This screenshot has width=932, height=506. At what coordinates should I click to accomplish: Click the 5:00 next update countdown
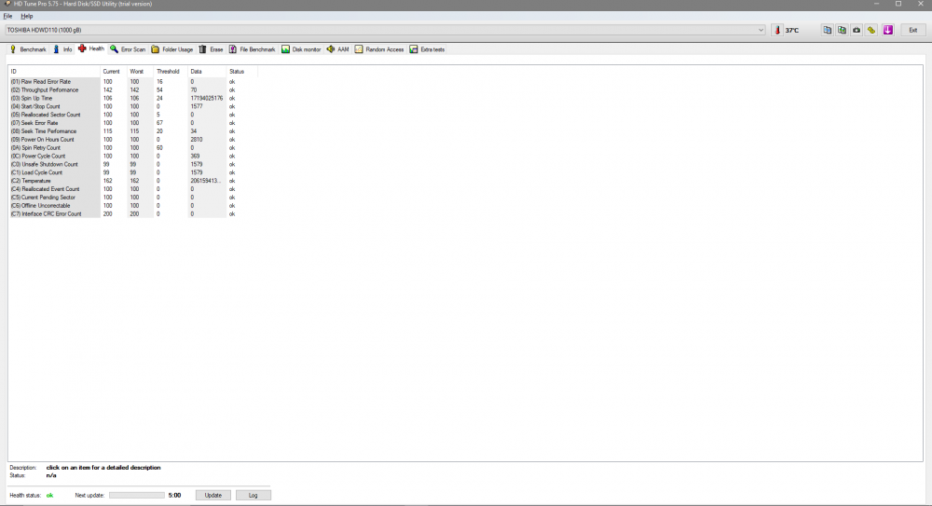click(175, 495)
